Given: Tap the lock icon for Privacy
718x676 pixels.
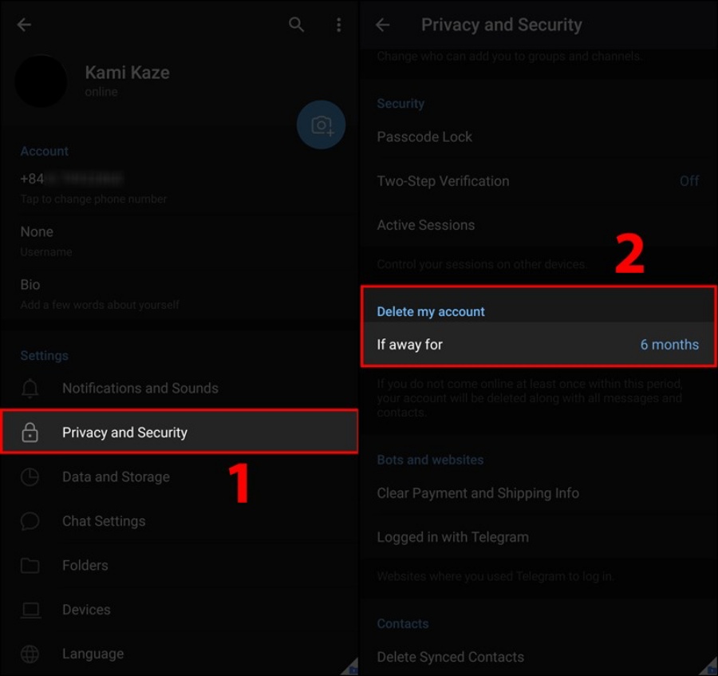Looking at the screenshot, I should pos(30,433).
